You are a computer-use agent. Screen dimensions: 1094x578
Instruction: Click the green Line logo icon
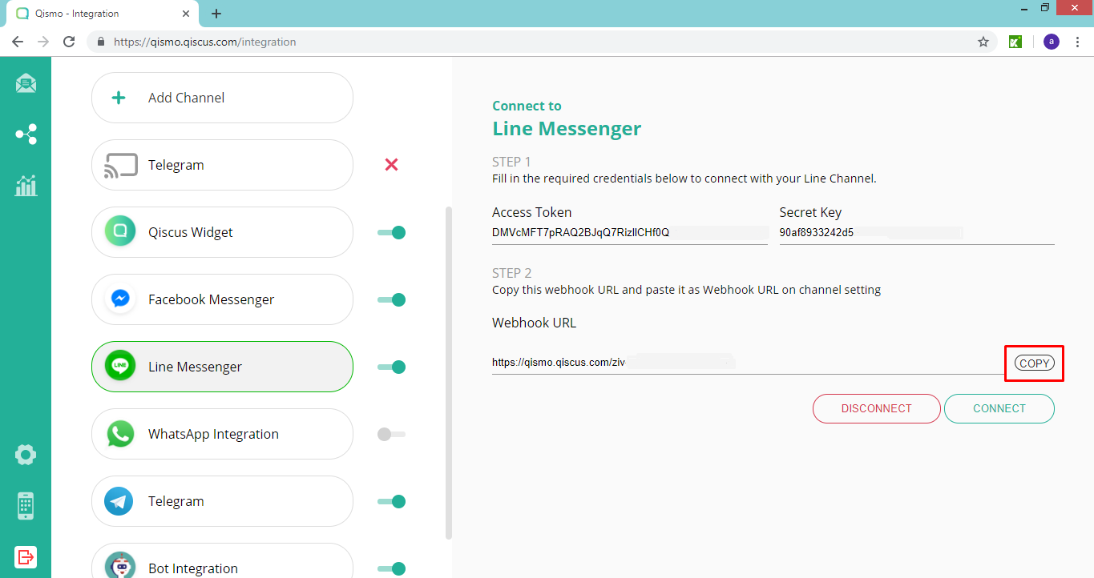tap(119, 367)
